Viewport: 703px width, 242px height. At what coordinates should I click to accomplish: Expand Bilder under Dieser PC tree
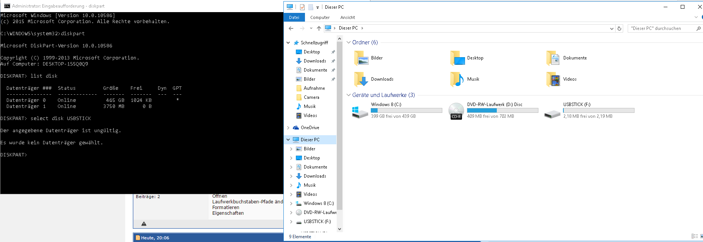click(291, 149)
